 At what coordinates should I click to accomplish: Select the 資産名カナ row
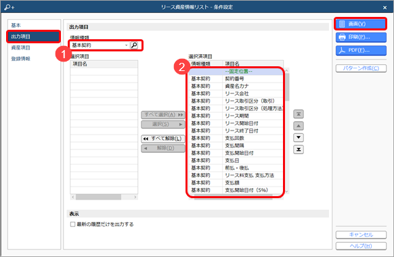[236, 86]
